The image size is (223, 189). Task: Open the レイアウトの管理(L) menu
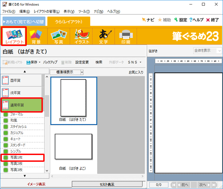point(47,12)
